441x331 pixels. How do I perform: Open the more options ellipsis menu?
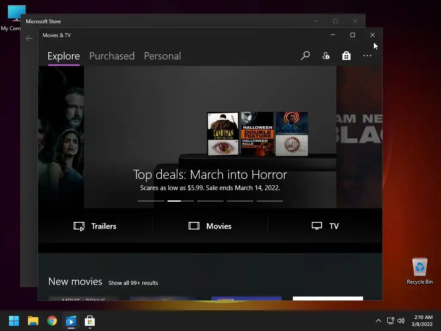(367, 56)
